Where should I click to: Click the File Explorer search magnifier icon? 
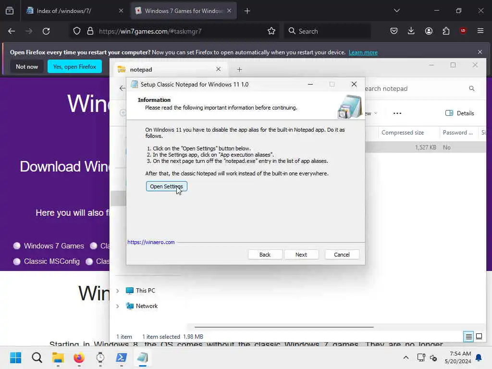(472, 88)
